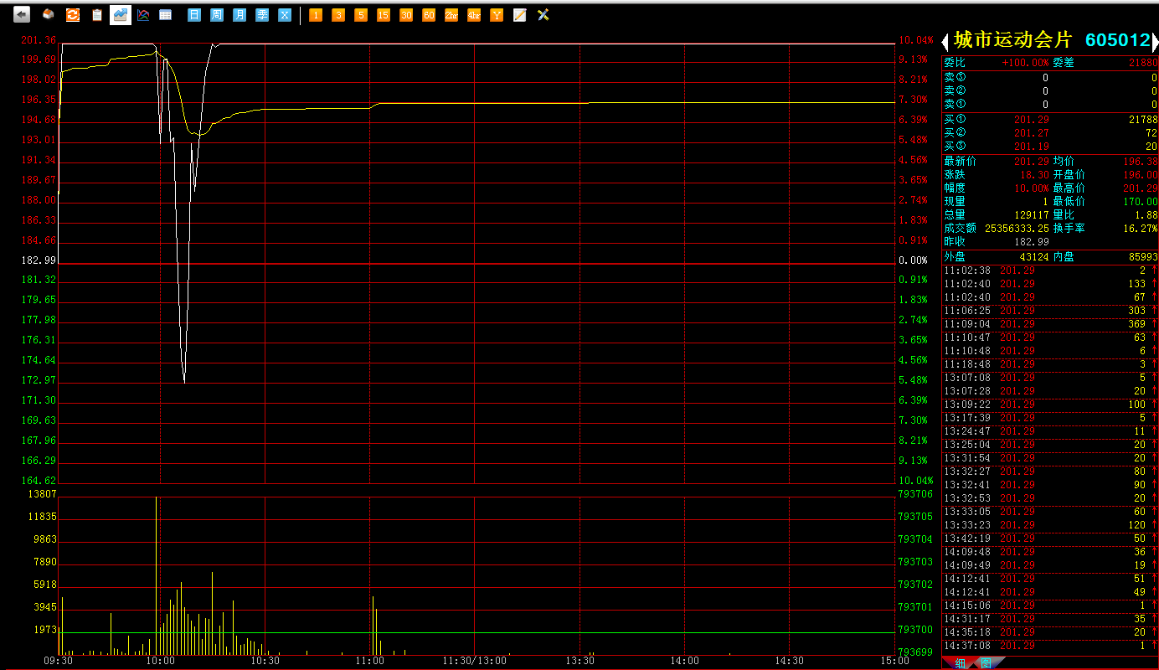Switch to the 细 detail tab
The height and width of the screenshot is (670, 1159).
(x=959, y=663)
